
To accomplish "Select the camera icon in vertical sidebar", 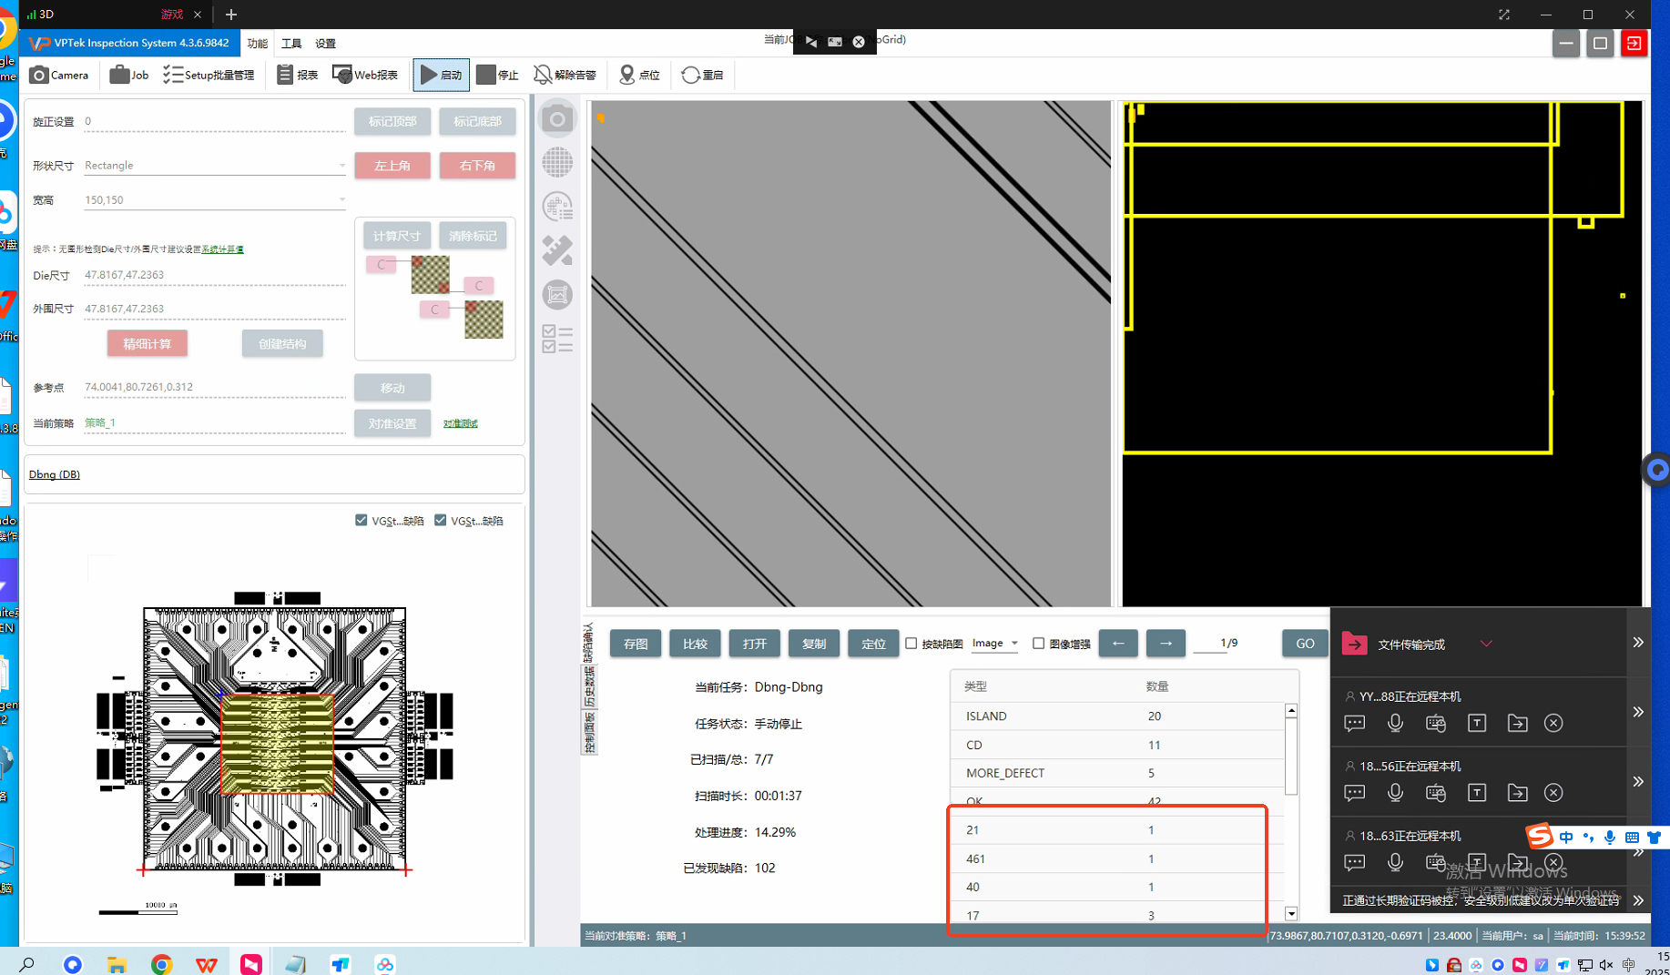I will [x=557, y=119].
